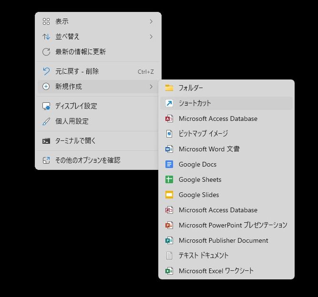The width and height of the screenshot is (318, 297).
Task: Open ターミナルで開く option
Action: (76, 141)
